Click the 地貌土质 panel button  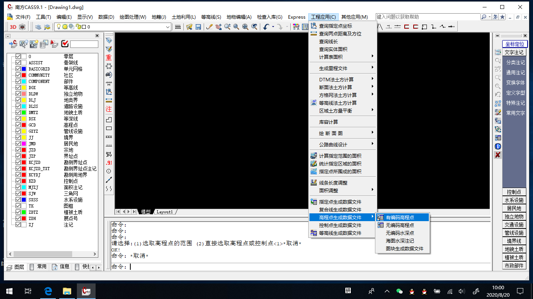514,249
